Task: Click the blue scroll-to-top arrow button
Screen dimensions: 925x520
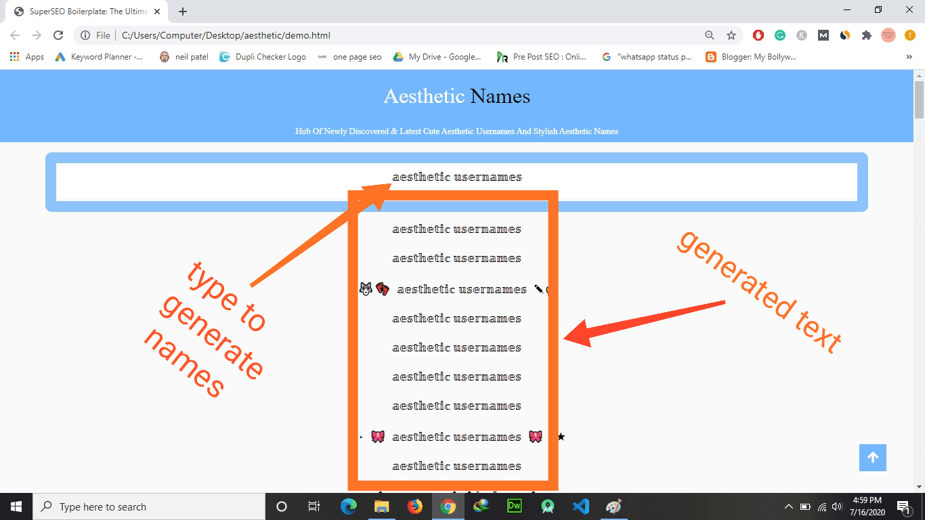Action: coord(873,457)
